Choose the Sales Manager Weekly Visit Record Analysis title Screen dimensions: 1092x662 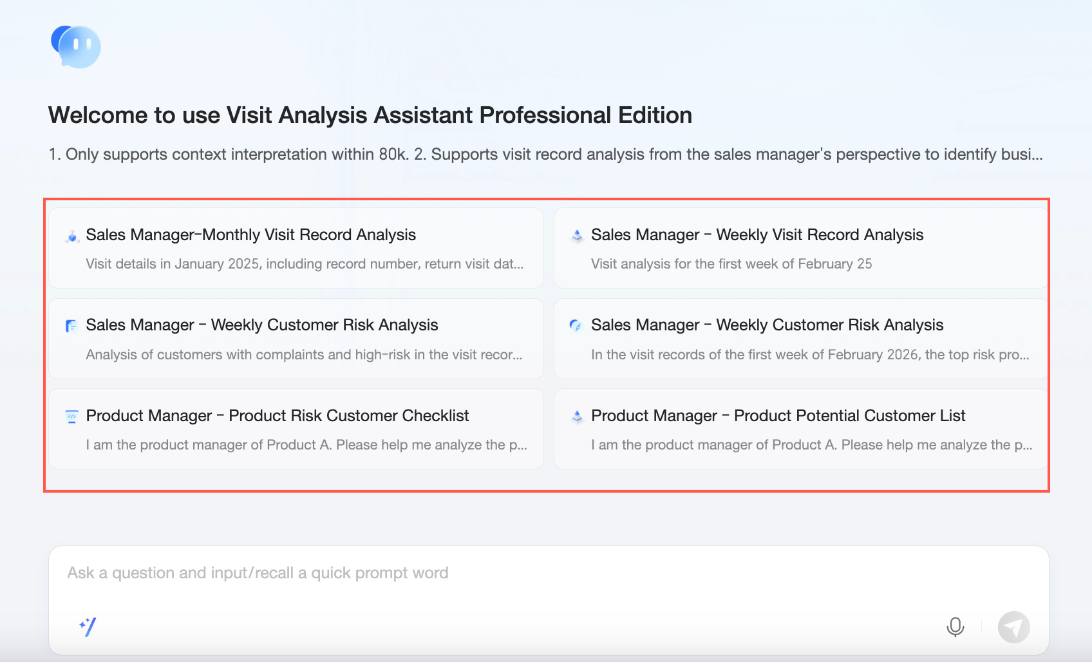coord(757,235)
